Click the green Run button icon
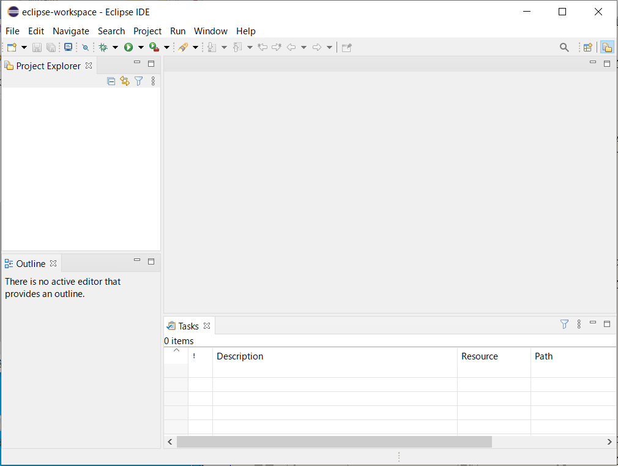Screen dimensions: 618x466 coord(128,47)
